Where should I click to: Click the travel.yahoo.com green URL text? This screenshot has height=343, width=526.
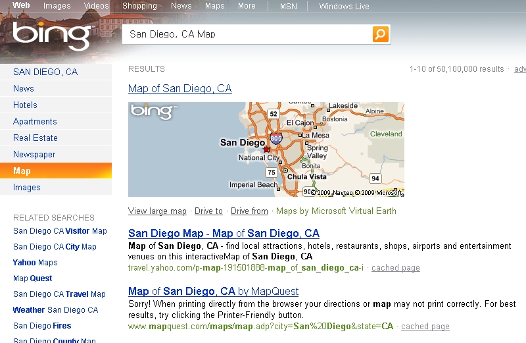[245, 268]
